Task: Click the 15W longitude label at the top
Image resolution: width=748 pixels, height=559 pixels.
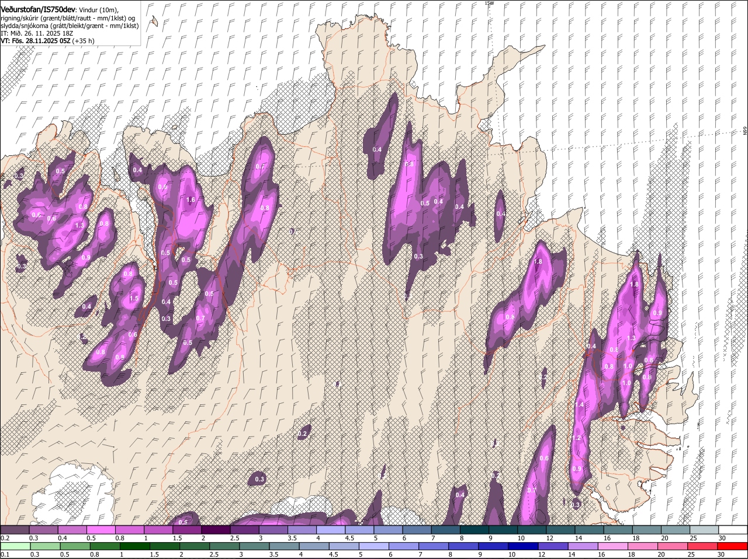Action: point(489,3)
